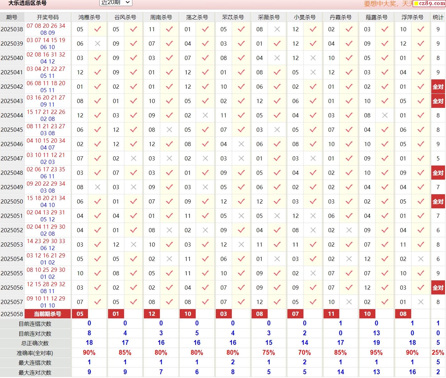Click the 全对 badge in row 2025056

438,288
